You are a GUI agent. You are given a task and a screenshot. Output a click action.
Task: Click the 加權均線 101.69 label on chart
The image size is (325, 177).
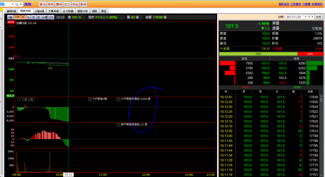26,23
